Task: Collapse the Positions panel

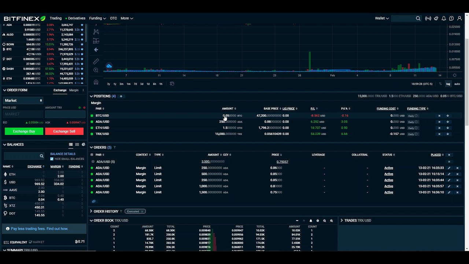Action: pyautogui.click(x=91, y=96)
